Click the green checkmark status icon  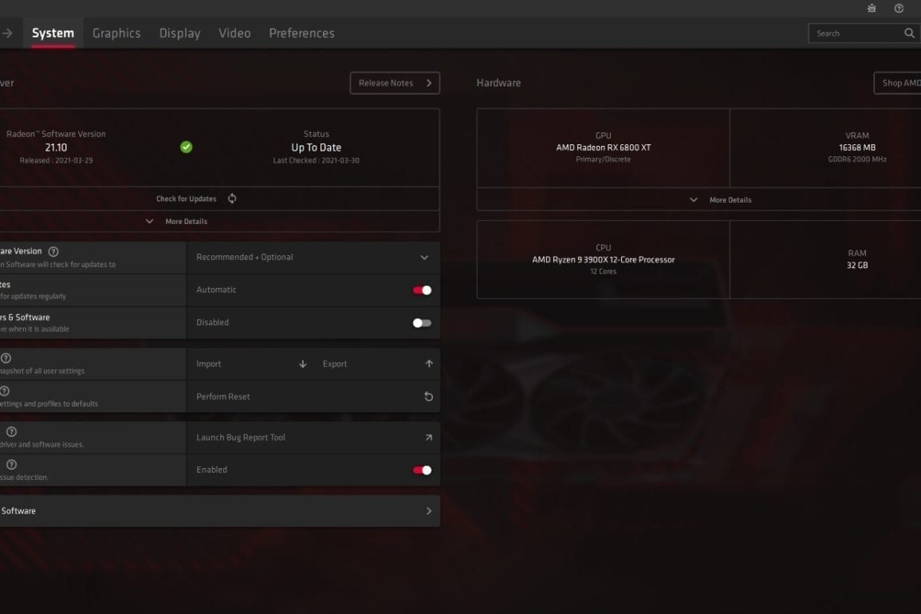point(187,147)
